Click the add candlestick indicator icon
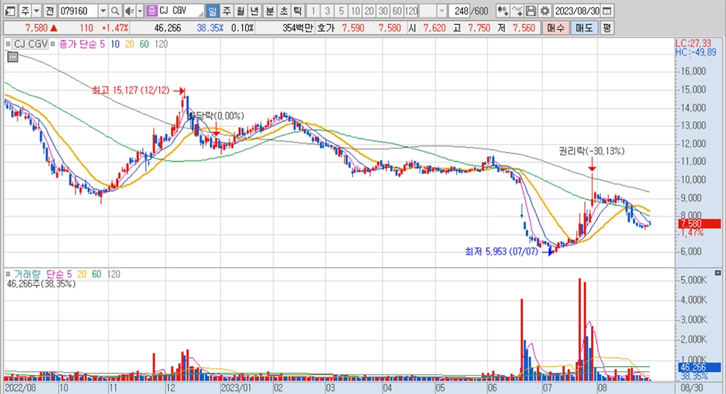 [x=502, y=11]
